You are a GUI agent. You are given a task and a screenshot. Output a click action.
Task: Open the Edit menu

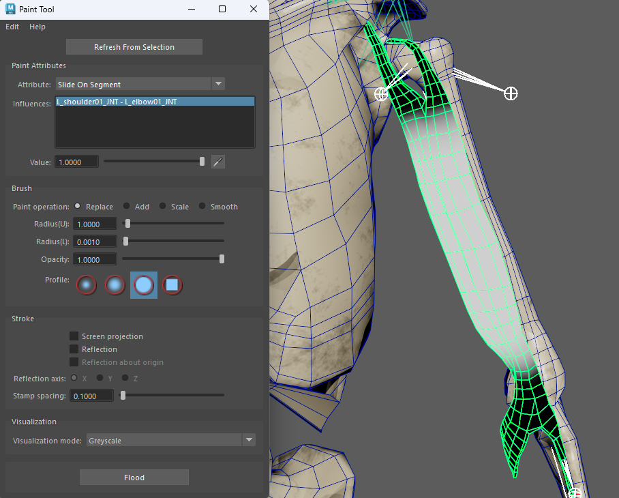pos(12,27)
